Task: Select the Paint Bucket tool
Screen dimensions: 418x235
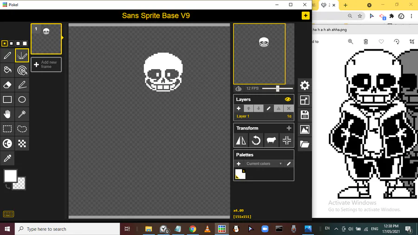Action: 7,70
